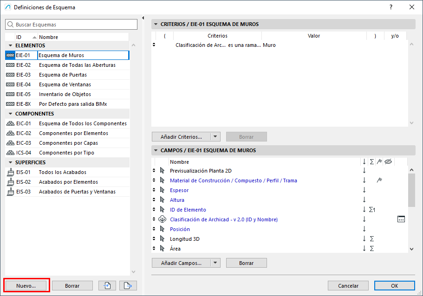This screenshot has height=296, width=423.
Task: Collapse the CRITERIOS panel
Action: (x=156, y=24)
